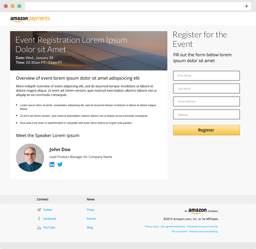This screenshot has width=256, height=249.
Task: Open the speaker's LinkedIn profile icon
Action: 52,164
